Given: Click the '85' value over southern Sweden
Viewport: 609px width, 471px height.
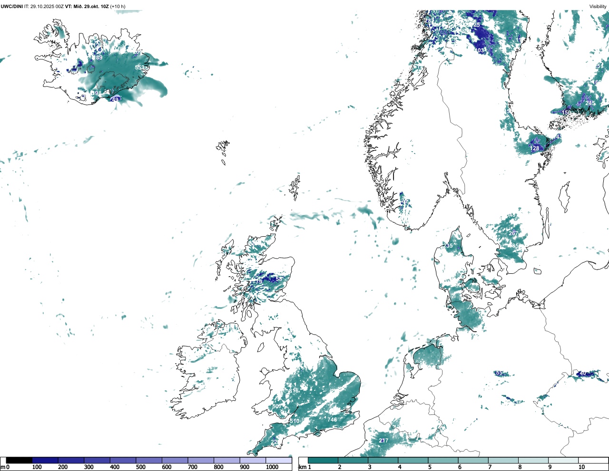Looking at the screenshot, I should click(516, 246).
